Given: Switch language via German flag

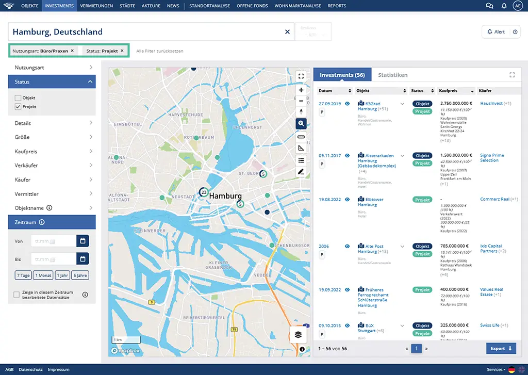Looking at the screenshot, I should [x=511, y=370].
